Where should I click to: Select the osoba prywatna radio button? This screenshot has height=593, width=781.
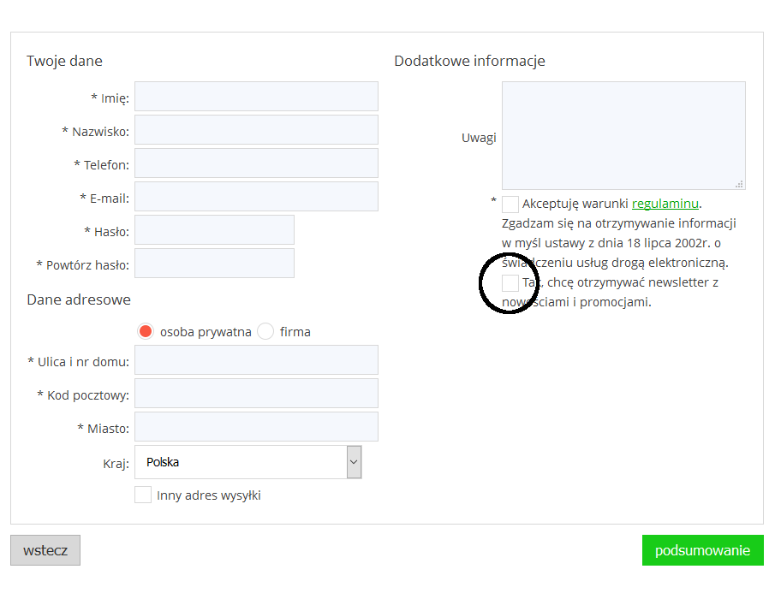146,332
